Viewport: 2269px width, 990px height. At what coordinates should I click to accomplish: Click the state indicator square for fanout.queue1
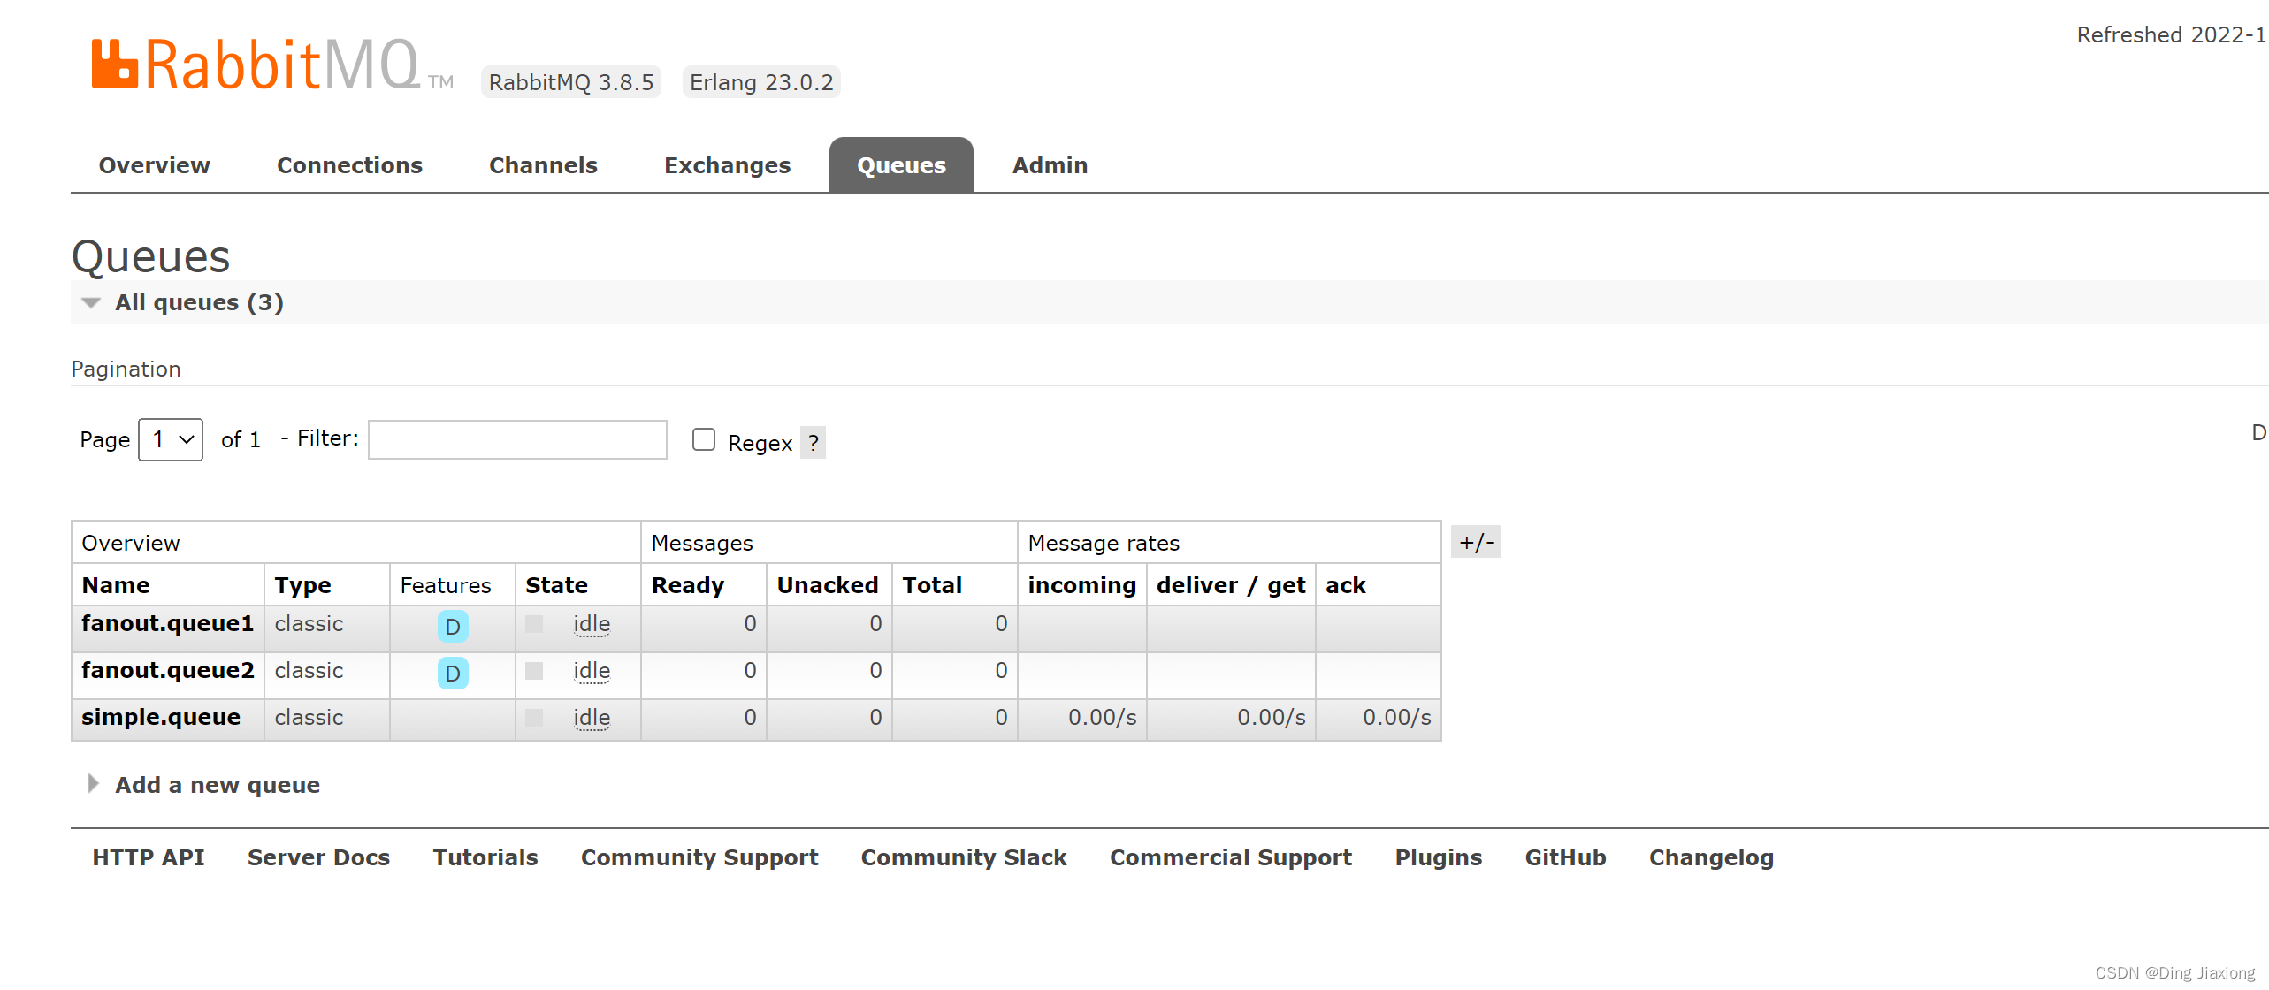tap(534, 624)
